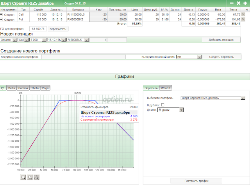Sort by Тетта column header
The height and width of the screenshot is (185, 250).
point(233,10)
